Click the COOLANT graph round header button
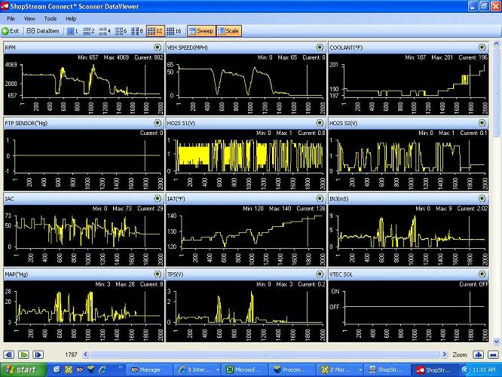The image size is (502, 377). [482, 48]
